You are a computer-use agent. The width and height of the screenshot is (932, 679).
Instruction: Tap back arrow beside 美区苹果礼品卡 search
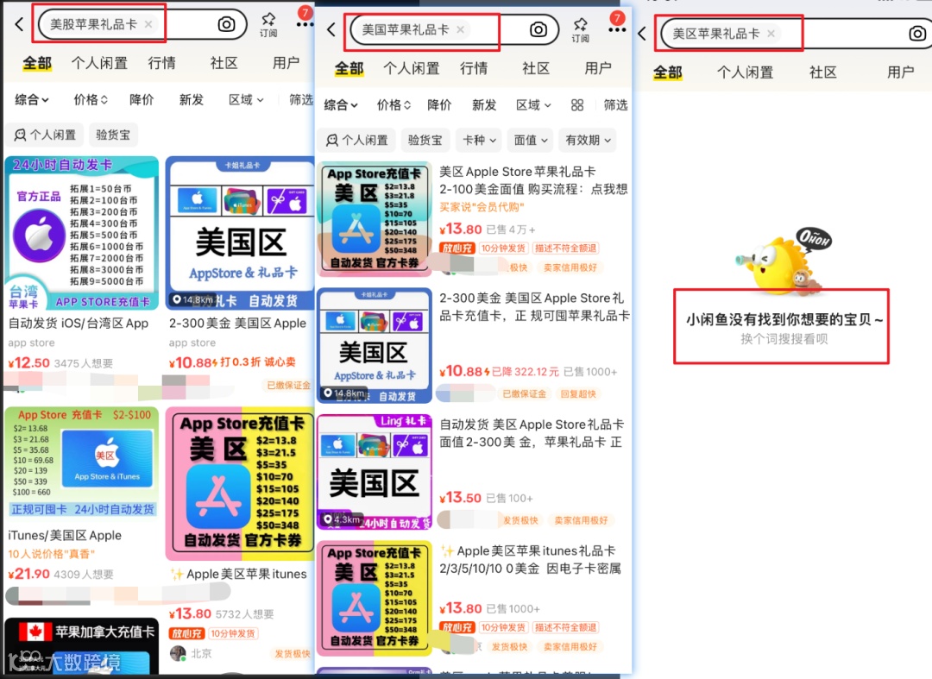pos(642,34)
